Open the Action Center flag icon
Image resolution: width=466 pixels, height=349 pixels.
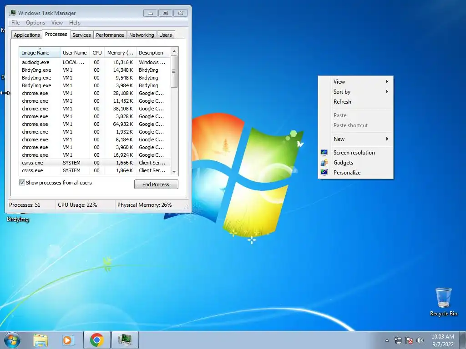(409, 340)
